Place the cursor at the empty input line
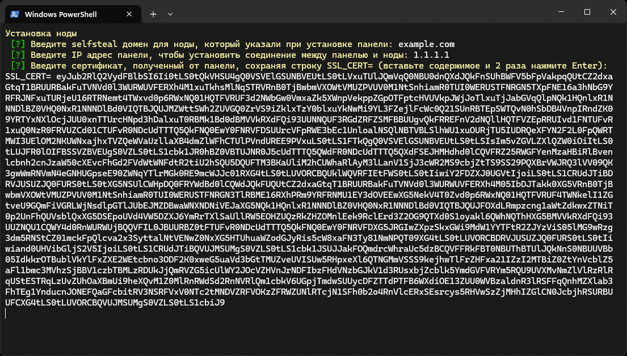Screen dimensions: 627x356 (x=6, y=313)
